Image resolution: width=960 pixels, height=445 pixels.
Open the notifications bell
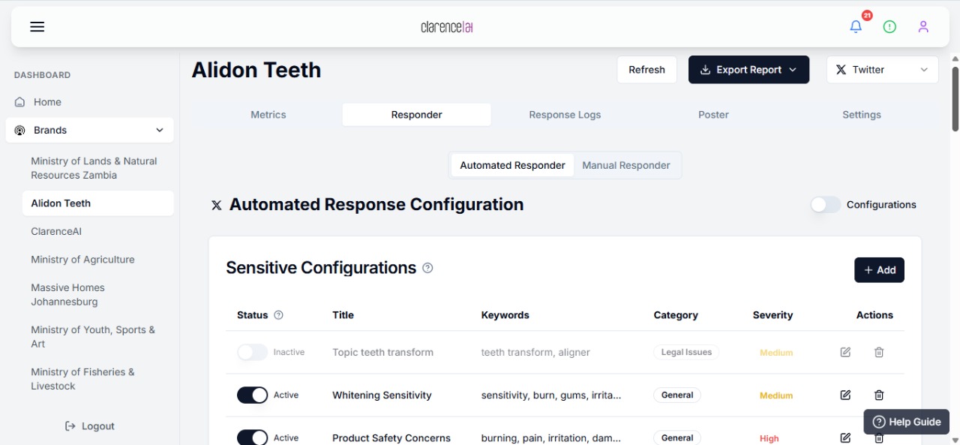point(856,27)
